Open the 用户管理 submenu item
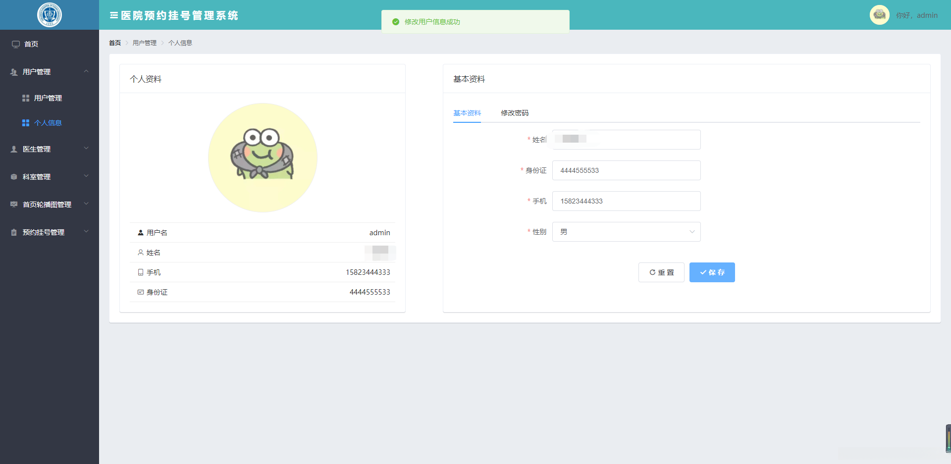 tap(50, 98)
